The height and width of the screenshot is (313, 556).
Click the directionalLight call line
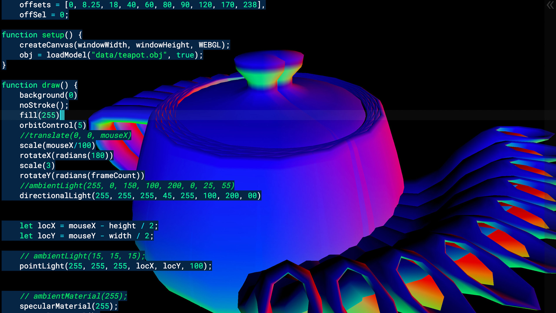(140, 196)
